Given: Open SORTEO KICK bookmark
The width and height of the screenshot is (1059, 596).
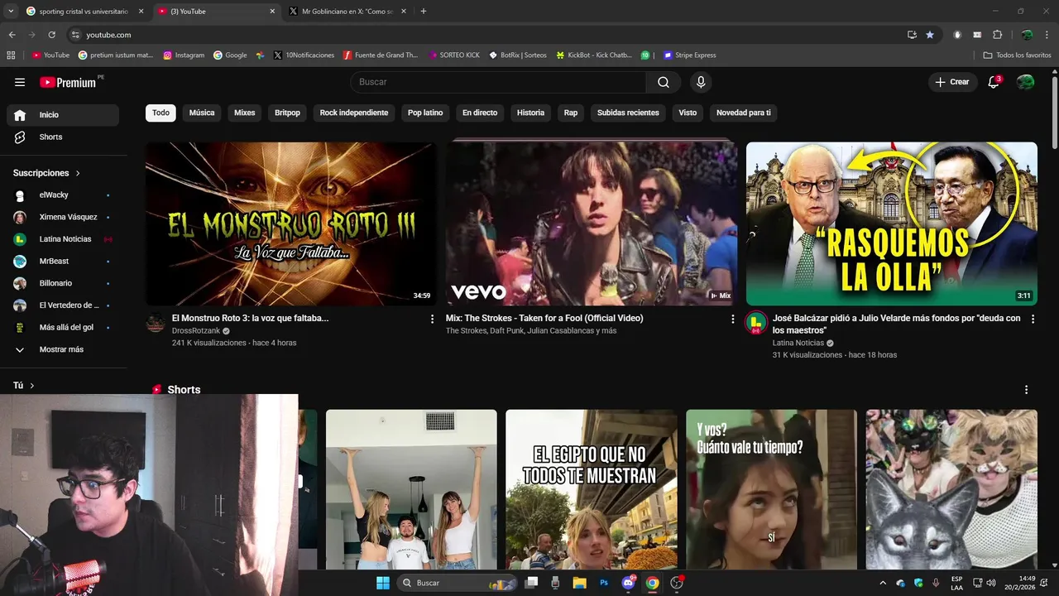Looking at the screenshot, I should 453,55.
